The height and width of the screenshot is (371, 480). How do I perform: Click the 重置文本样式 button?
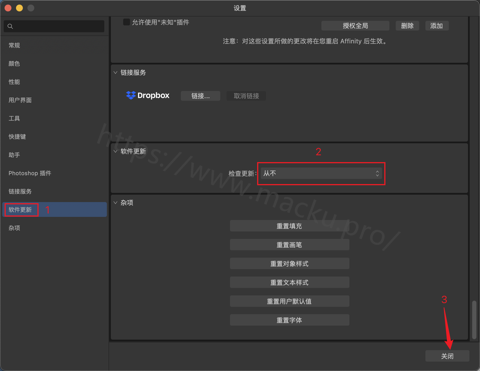coord(289,283)
